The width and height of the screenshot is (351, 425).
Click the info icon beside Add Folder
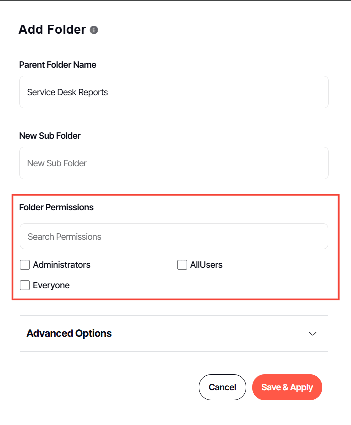[x=94, y=30]
